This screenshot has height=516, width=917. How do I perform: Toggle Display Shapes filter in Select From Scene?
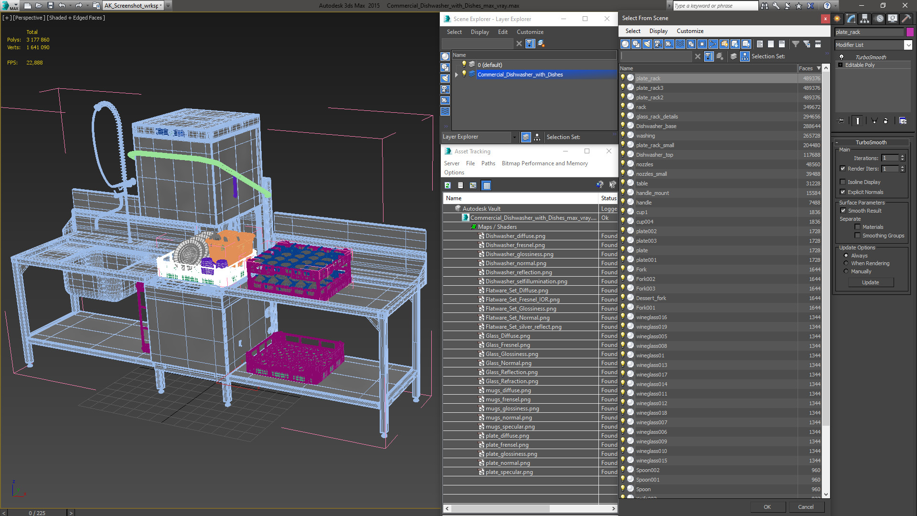636,44
